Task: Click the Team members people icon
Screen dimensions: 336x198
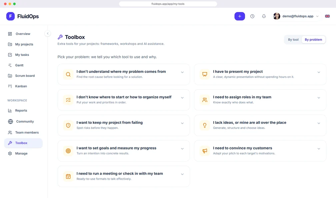Action: pos(10,132)
